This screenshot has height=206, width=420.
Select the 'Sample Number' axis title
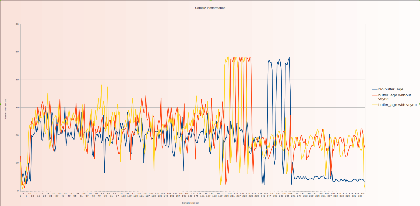[x=190, y=203]
